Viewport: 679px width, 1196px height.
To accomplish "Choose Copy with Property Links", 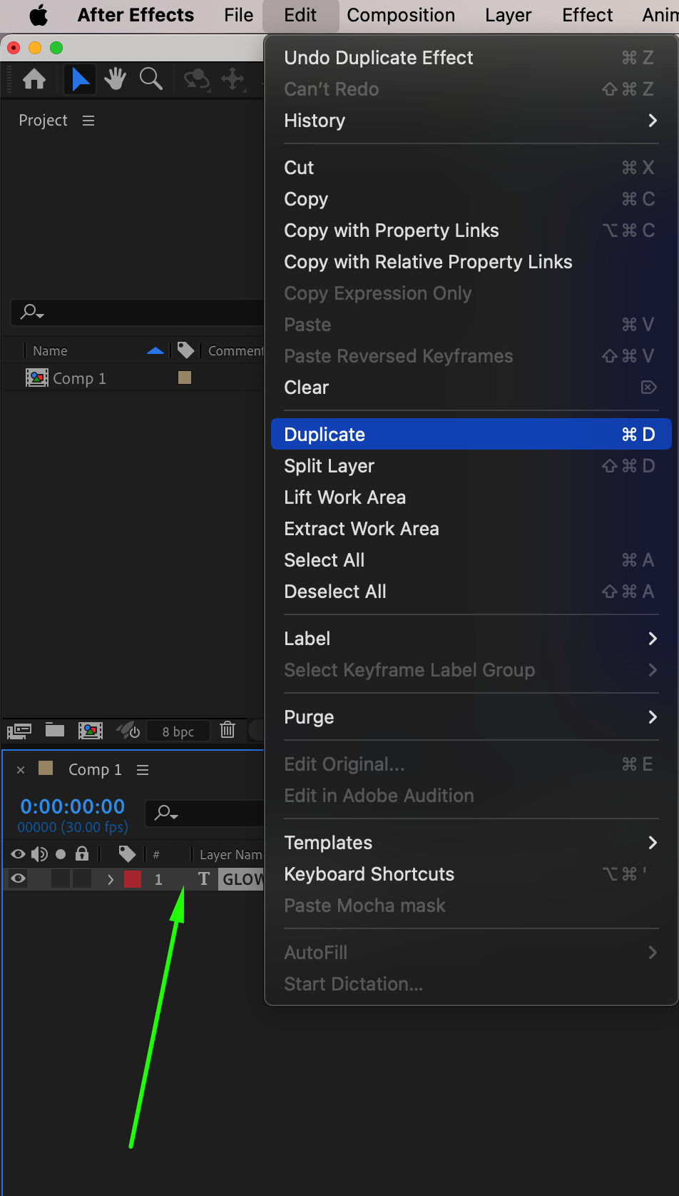I will [x=471, y=230].
